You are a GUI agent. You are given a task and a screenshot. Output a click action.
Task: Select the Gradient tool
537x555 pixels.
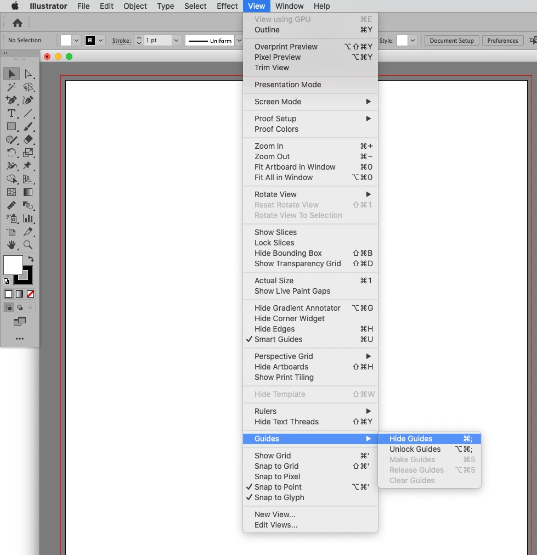coord(28,192)
